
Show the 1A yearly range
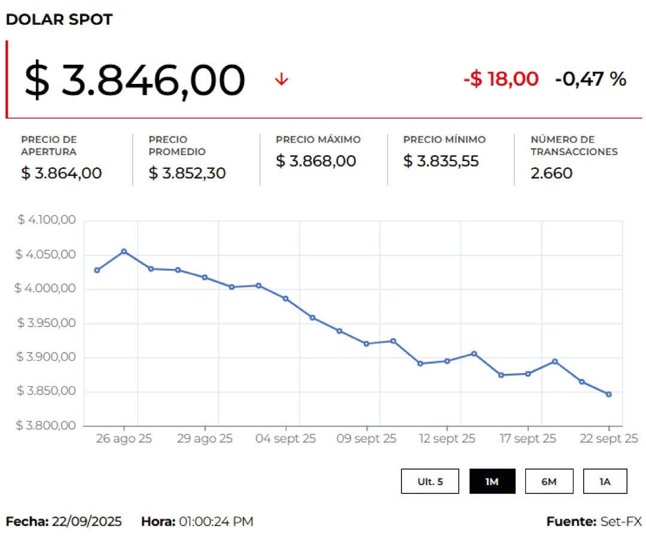[605, 482]
